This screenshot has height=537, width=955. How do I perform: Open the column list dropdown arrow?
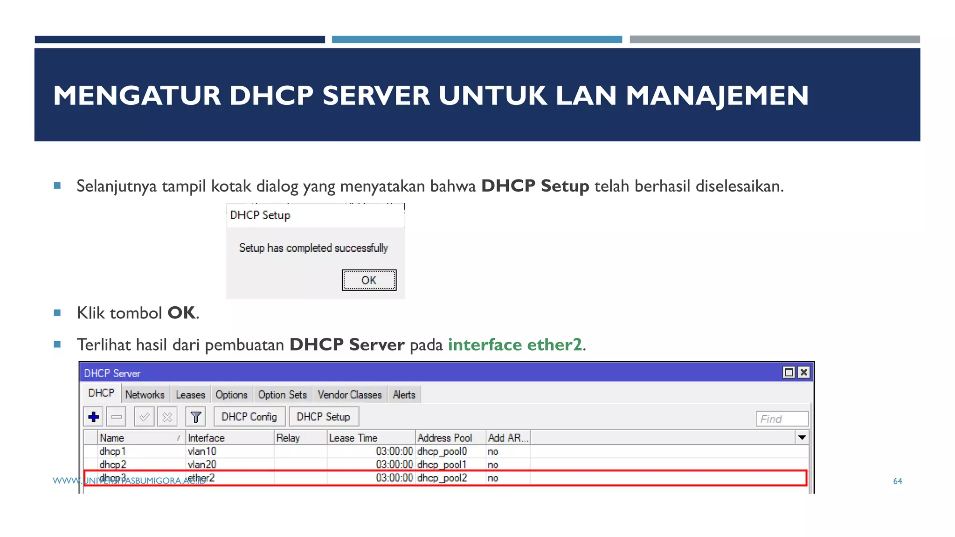pyautogui.click(x=802, y=438)
